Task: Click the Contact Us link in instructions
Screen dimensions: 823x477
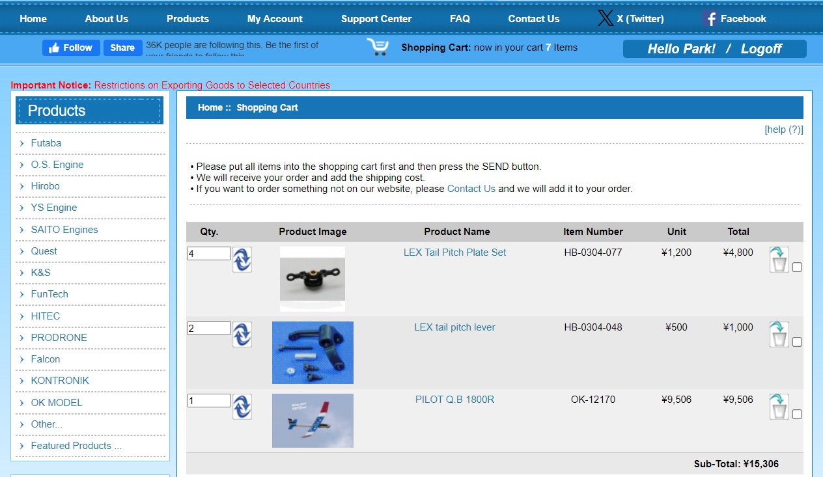Action: tap(471, 189)
